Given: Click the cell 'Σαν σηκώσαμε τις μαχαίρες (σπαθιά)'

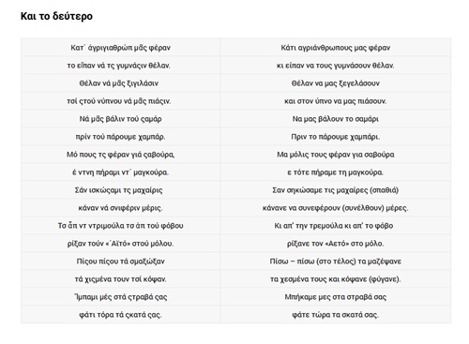Looking at the screenshot, I should [336, 190].
